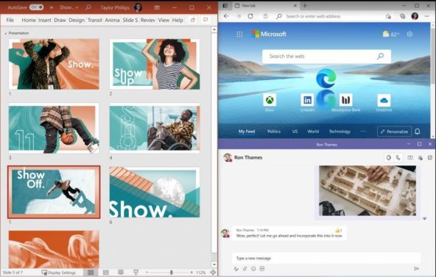Click the slide sorter scroll down arrow

[x=214, y=265]
